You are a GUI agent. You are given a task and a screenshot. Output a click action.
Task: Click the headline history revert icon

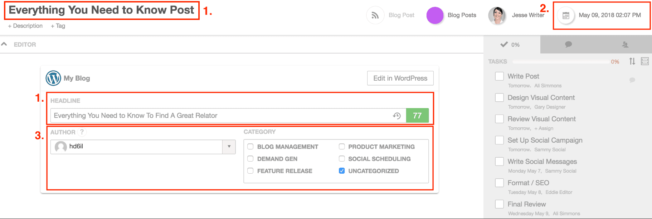[x=396, y=116]
